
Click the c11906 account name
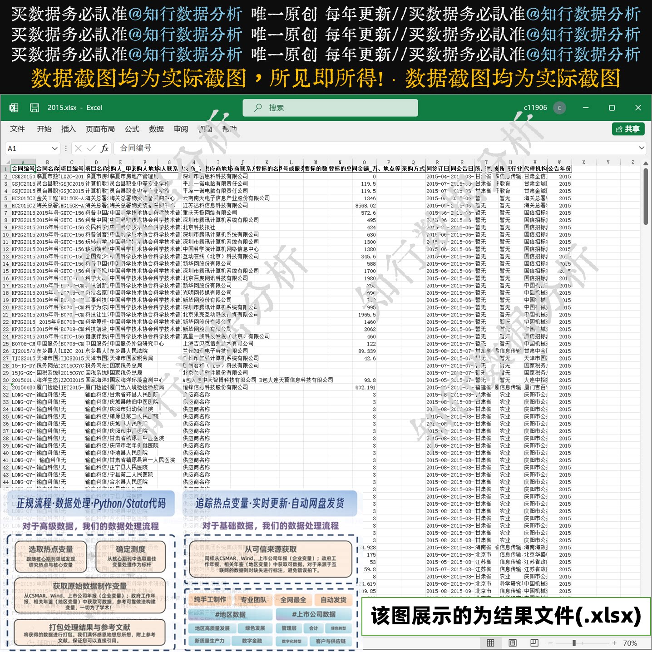[535, 108]
